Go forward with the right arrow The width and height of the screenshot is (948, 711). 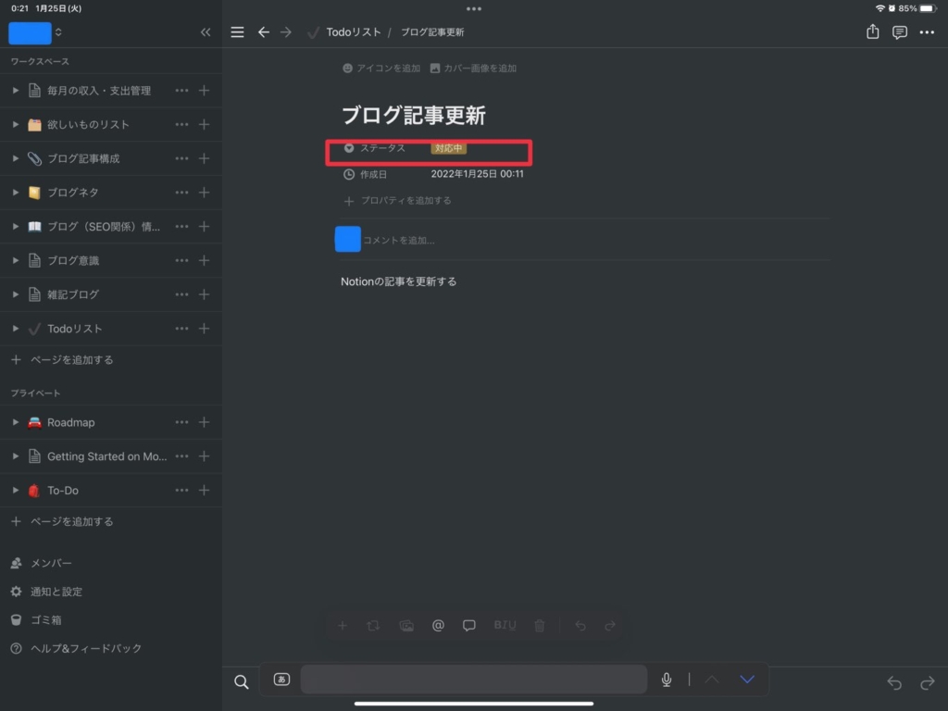pos(286,32)
